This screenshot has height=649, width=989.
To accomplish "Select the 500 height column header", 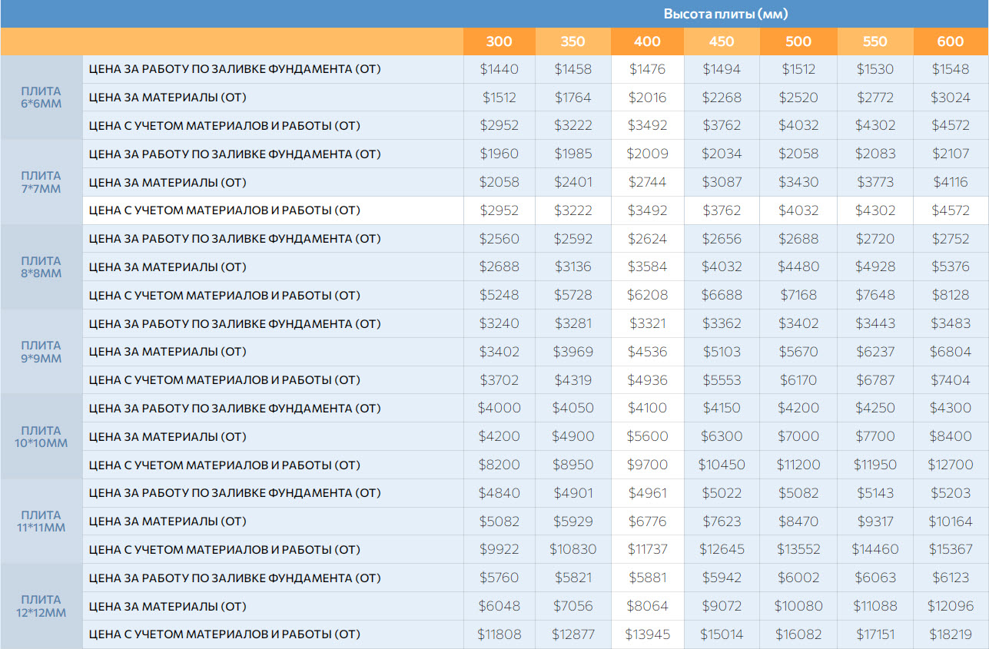I will [x=798, y=41].
